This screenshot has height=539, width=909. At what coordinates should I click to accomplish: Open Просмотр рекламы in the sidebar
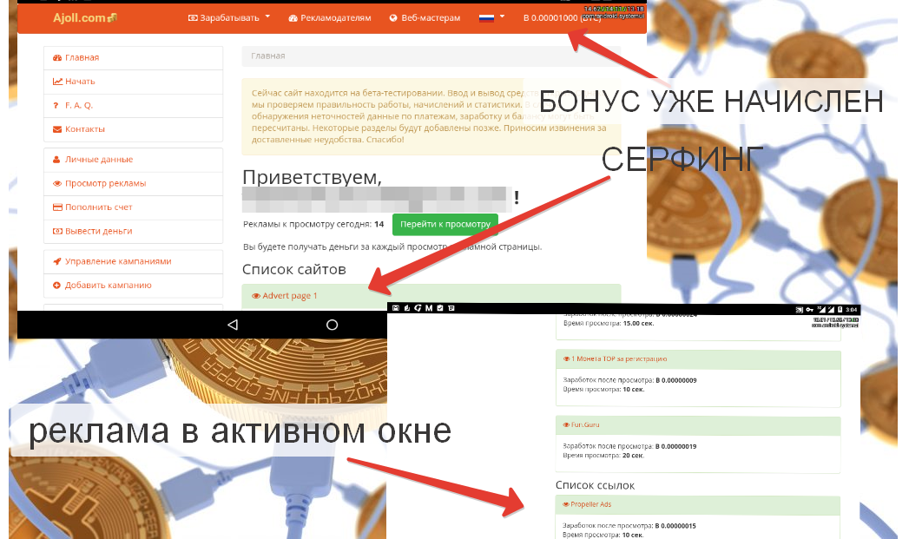click(x=134, y=183)
